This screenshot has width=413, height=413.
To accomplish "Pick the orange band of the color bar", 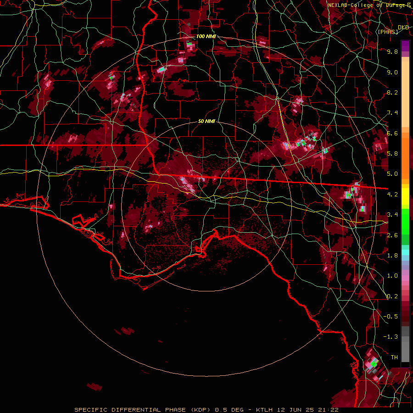I will click(x=405, y=158).
